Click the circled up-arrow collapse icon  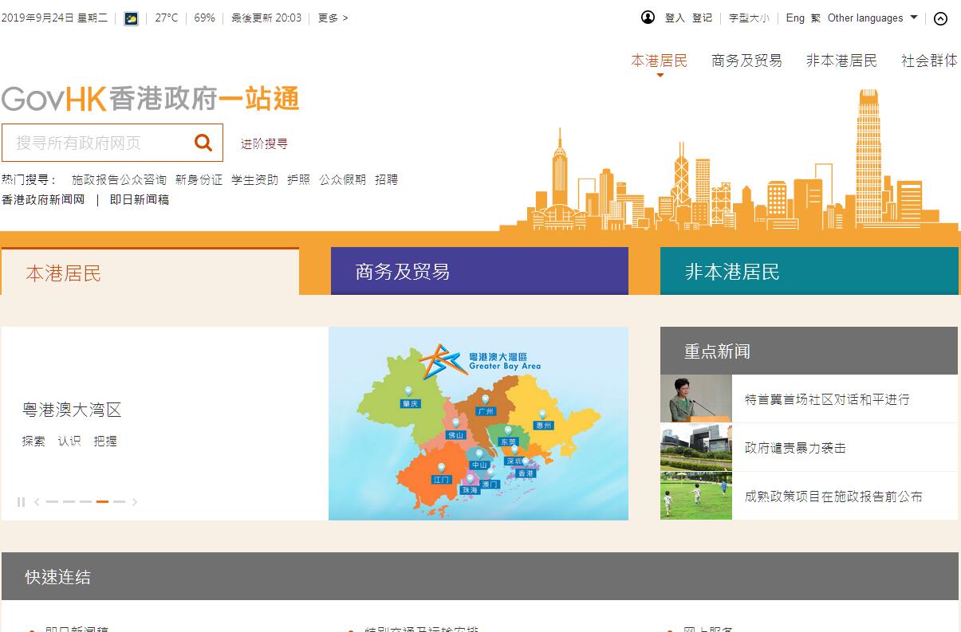click(940, 18)
